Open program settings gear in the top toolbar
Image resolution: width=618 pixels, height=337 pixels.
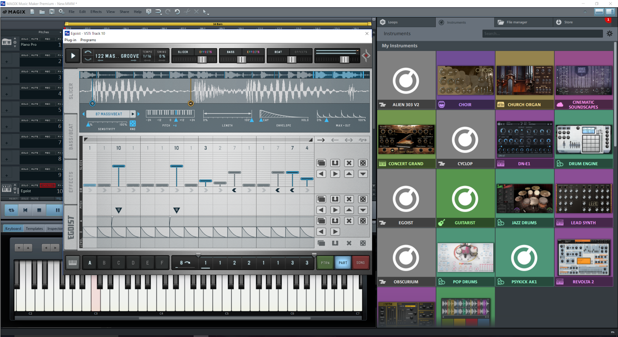coord(61,12)
